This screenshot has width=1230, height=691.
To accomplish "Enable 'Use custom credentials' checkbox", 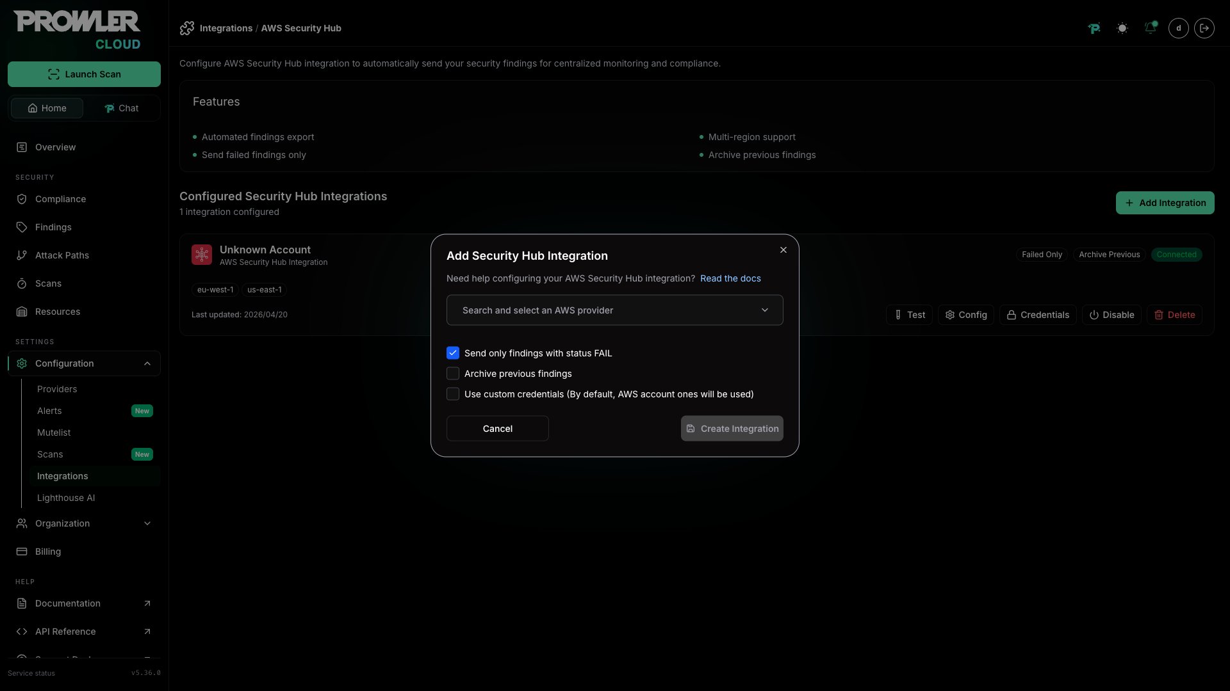I will [453, 394].
